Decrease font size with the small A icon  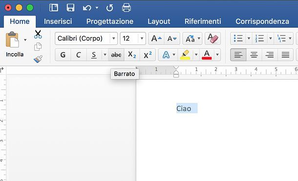point(172,39)
